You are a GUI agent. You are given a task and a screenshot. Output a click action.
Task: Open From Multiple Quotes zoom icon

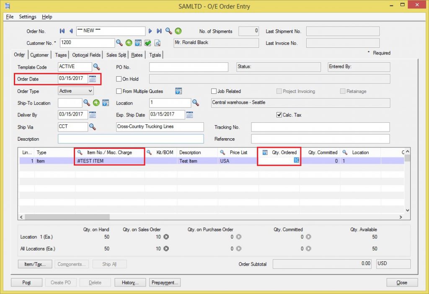[x=178, y=91]
